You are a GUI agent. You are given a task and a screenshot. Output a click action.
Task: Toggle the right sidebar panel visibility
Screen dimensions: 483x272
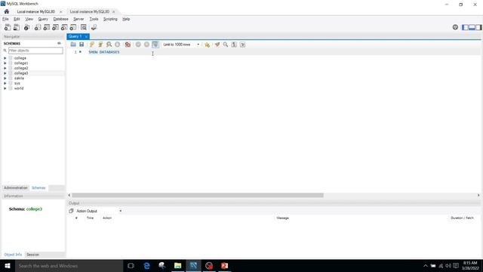pos(478,27)
